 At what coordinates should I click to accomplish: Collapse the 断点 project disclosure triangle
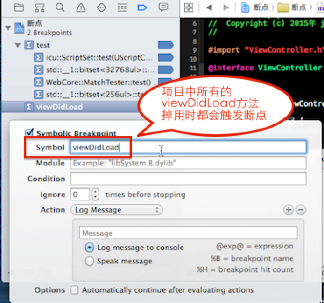click(8, 28)
